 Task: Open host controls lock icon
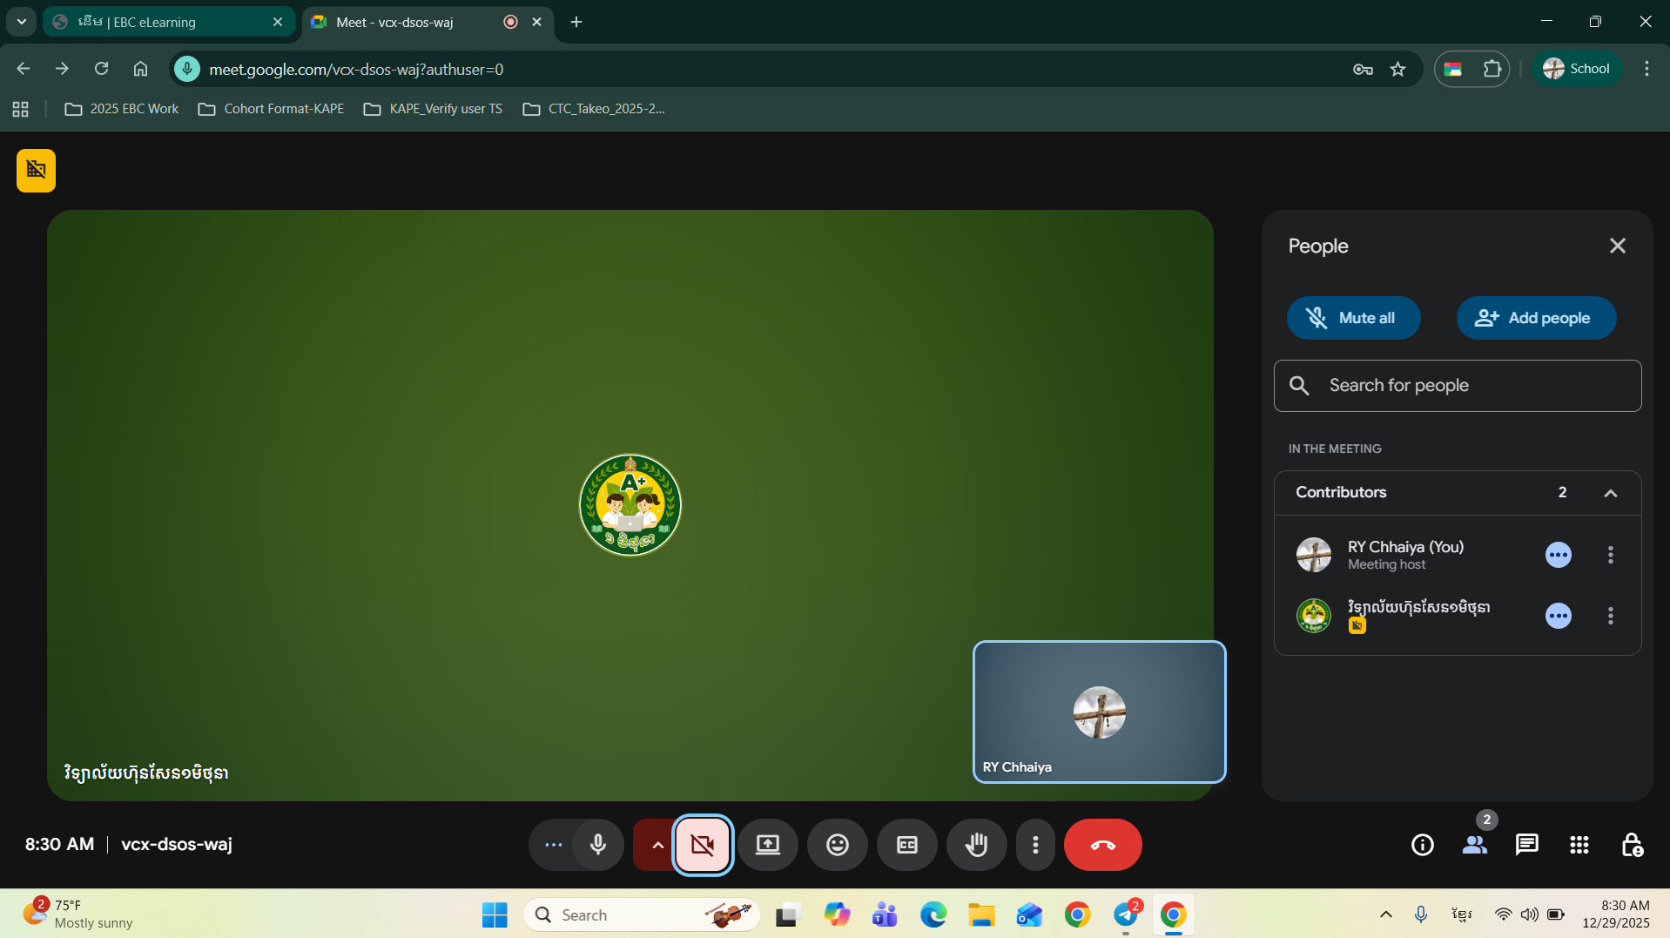(x=1631, y=844)
